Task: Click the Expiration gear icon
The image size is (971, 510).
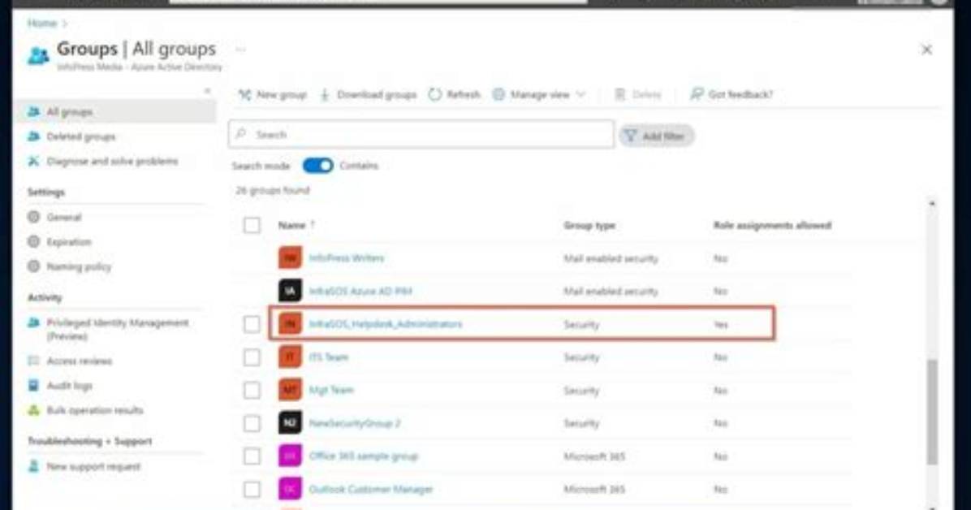Action: tap(33, 242)
